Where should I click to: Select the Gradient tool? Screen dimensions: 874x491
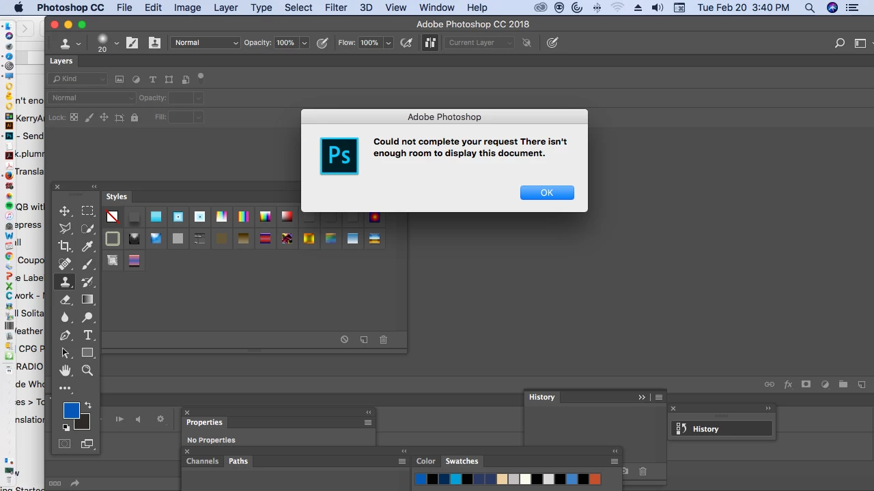[x=87, y=300]
